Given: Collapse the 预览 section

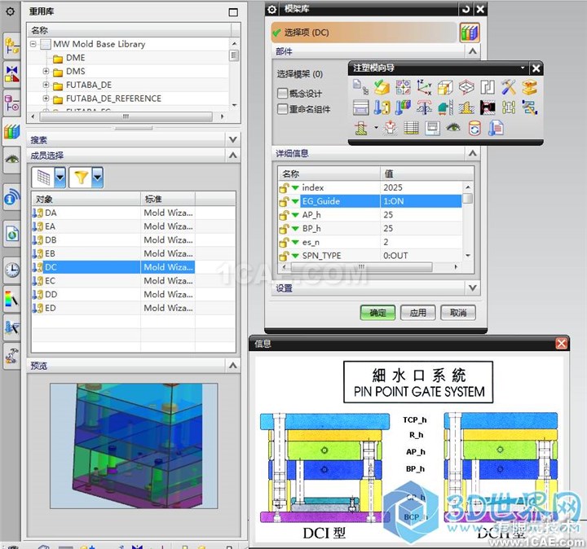Looking at the screenshot, I should (232, 365).
